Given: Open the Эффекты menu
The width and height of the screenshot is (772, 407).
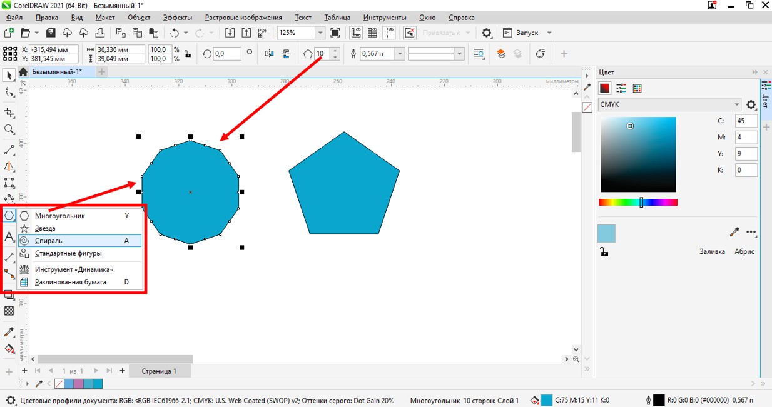Looking at the screenshot, I should tap(178, 18).
